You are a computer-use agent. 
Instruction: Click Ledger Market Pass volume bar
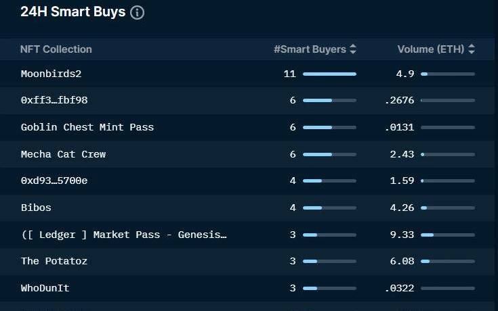tap(447, 235)
